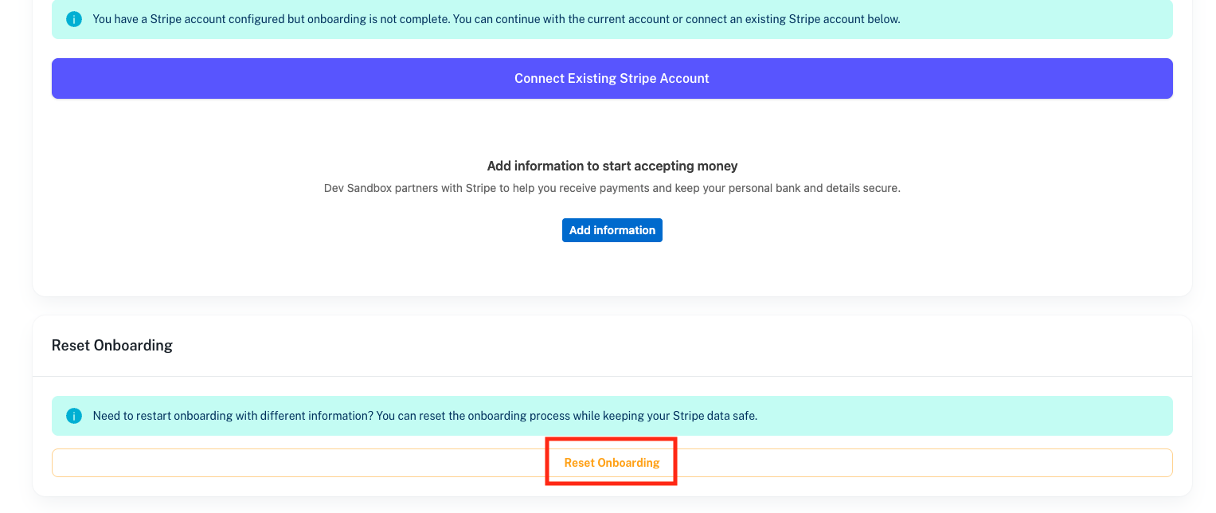Click the Reset Onboarding section heading
Screen dimensions: 1216x513
[112, 345]
